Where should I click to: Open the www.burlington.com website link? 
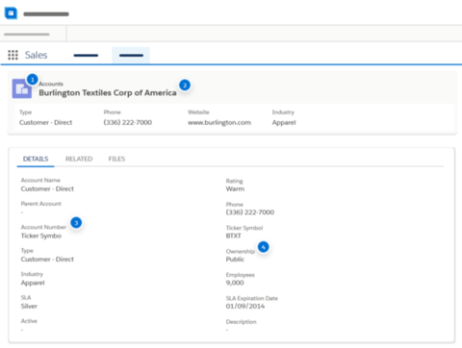point(219,122)
